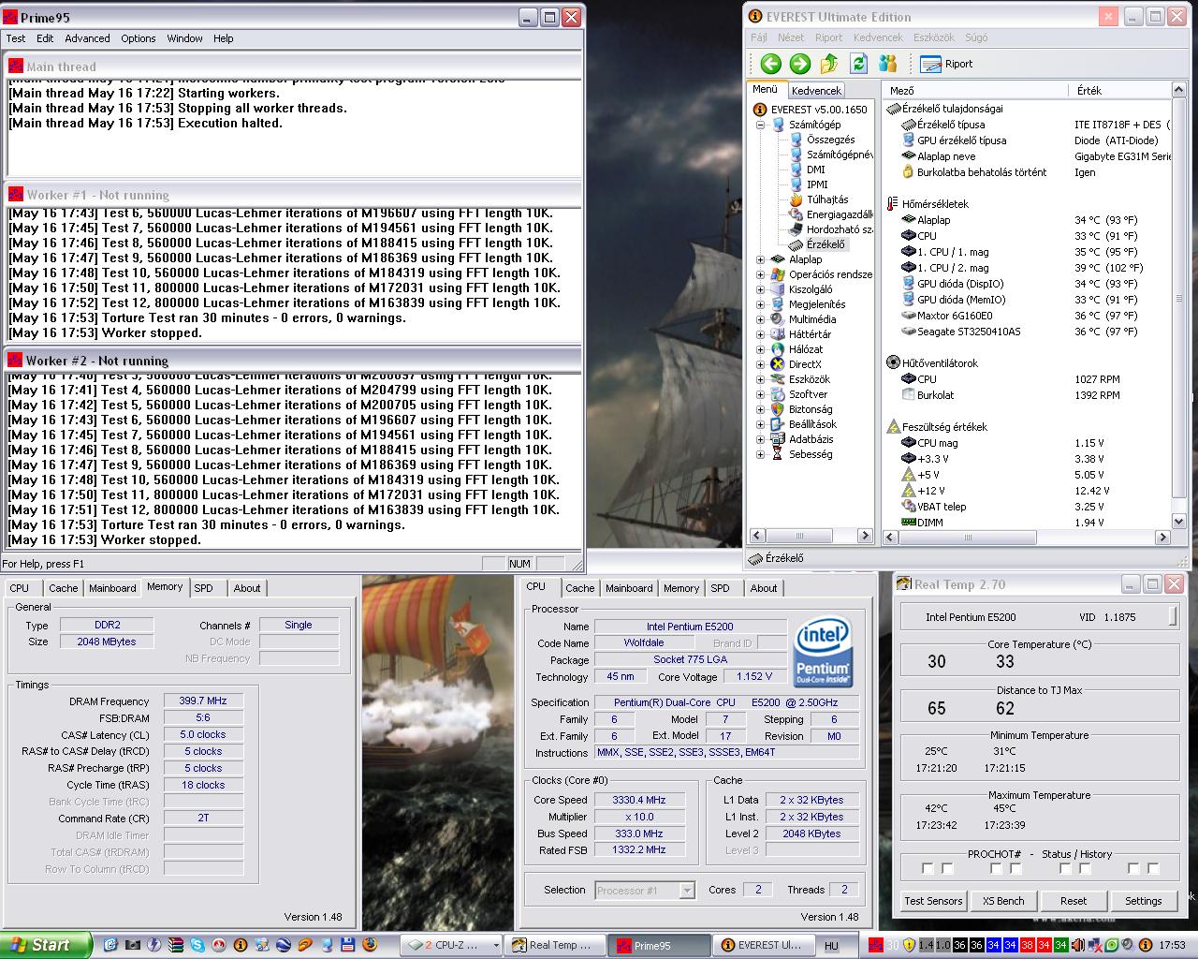The width and height of the screenshot is (1198, 959).
Task: Click the EVEREST sensor list horizontal scrollbar thumb
Action: tap(967, 538)
